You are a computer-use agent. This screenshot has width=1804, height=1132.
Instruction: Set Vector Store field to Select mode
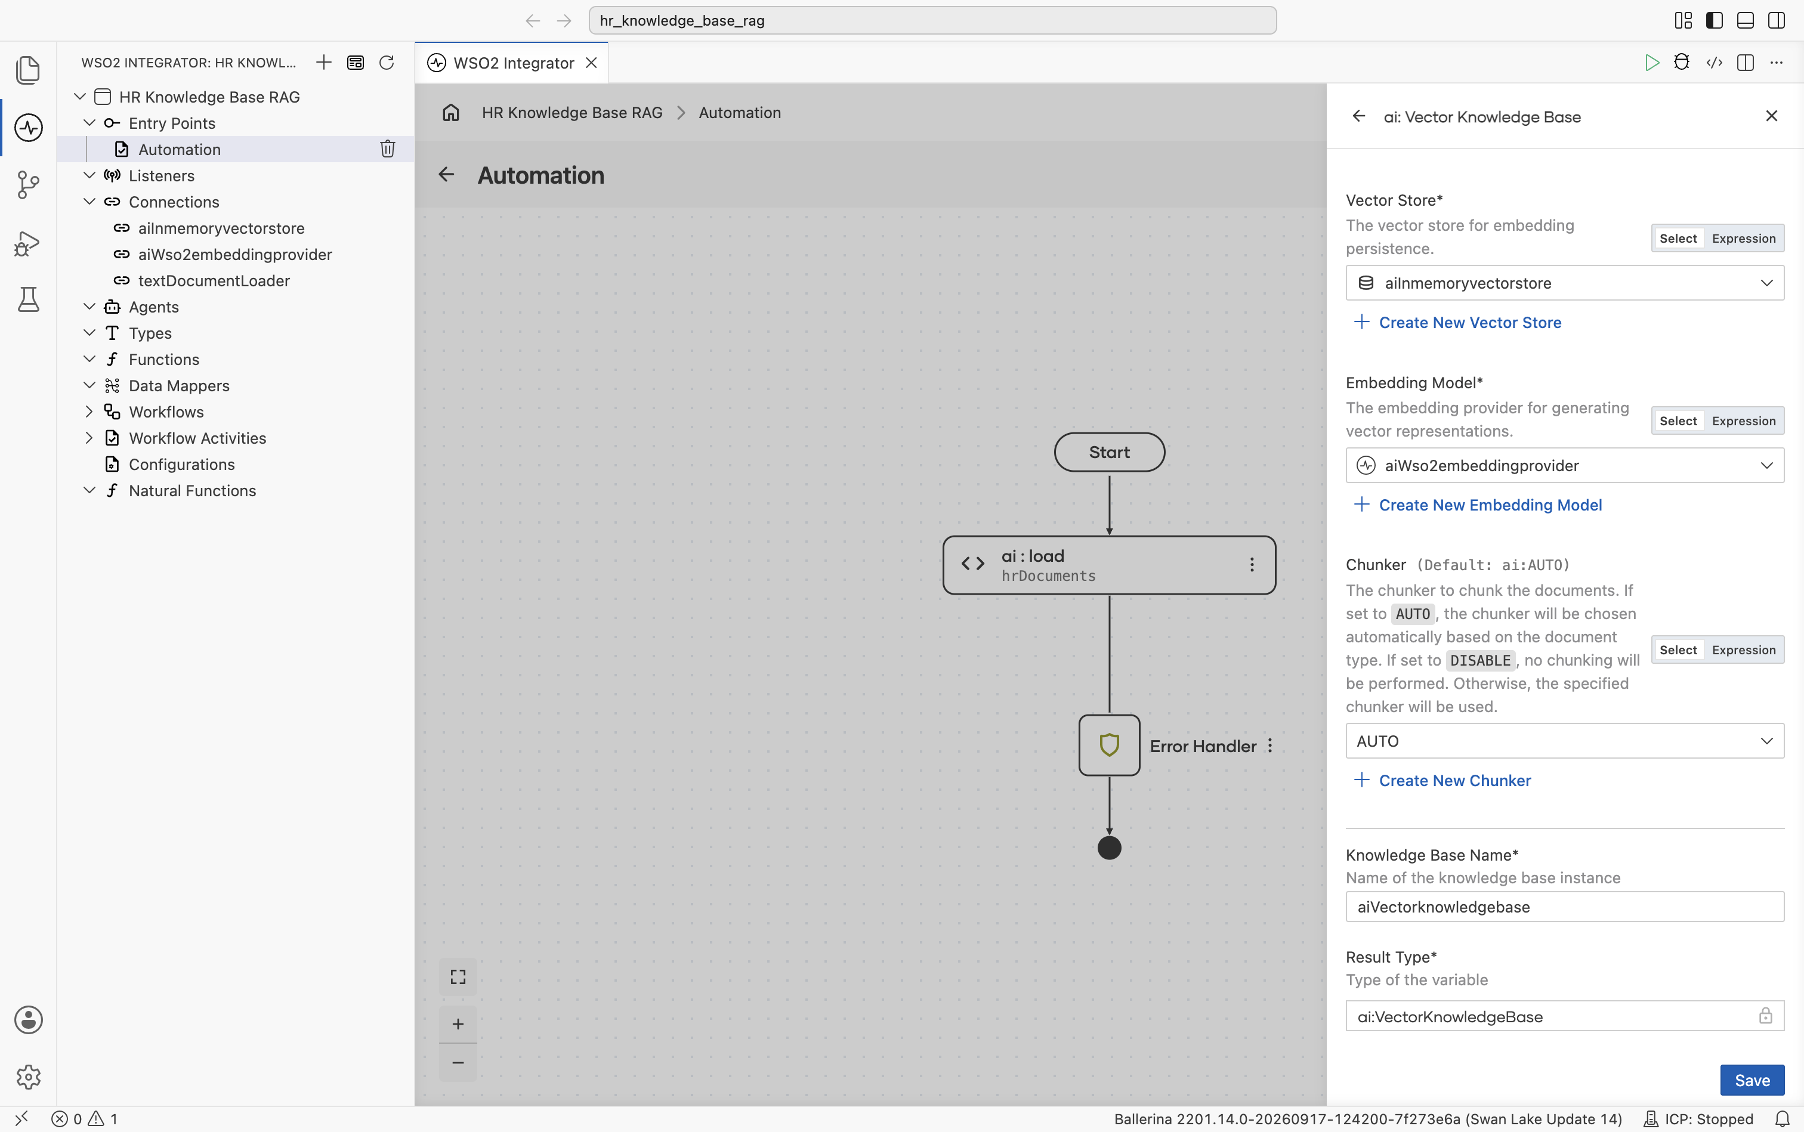click(x=1678, y=238)
